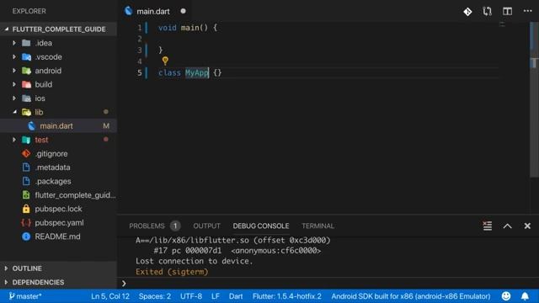This screenshot has width=539, height=303.
Task: Click the editor minimap
Action: (503, 24)
